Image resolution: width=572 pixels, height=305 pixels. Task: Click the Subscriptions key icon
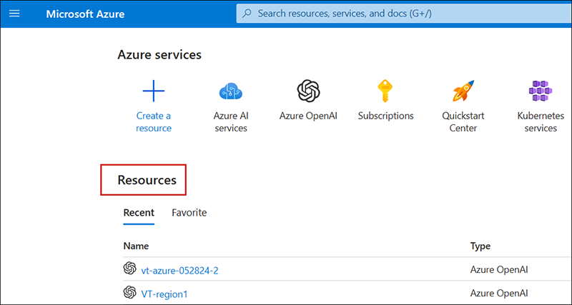click(385, 91)
